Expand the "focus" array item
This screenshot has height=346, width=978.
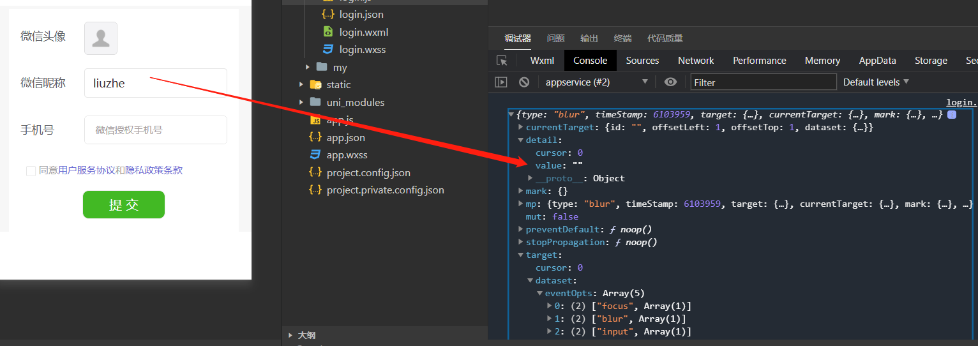click(550, 306)
